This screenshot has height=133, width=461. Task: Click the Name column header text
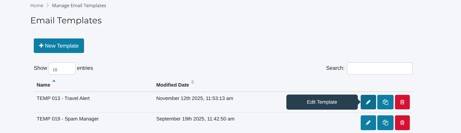43,85
